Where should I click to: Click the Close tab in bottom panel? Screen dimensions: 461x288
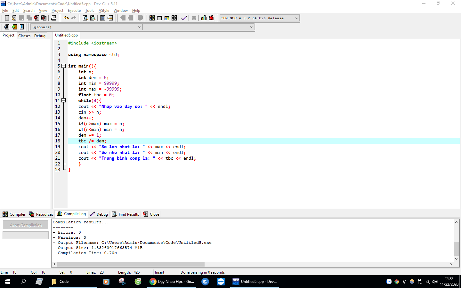click(x=151, y=214)
